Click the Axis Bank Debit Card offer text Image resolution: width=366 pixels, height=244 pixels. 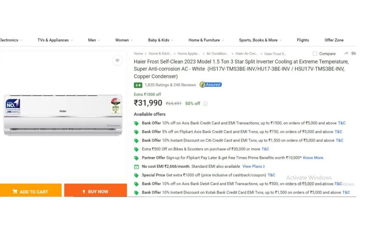coord(237,184)
